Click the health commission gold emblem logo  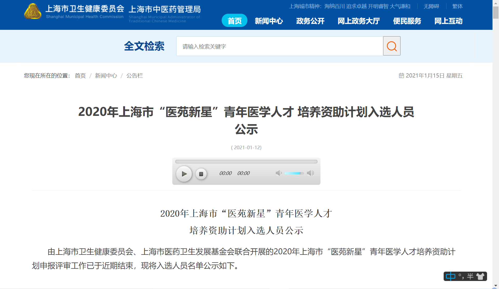coord(33,12)
